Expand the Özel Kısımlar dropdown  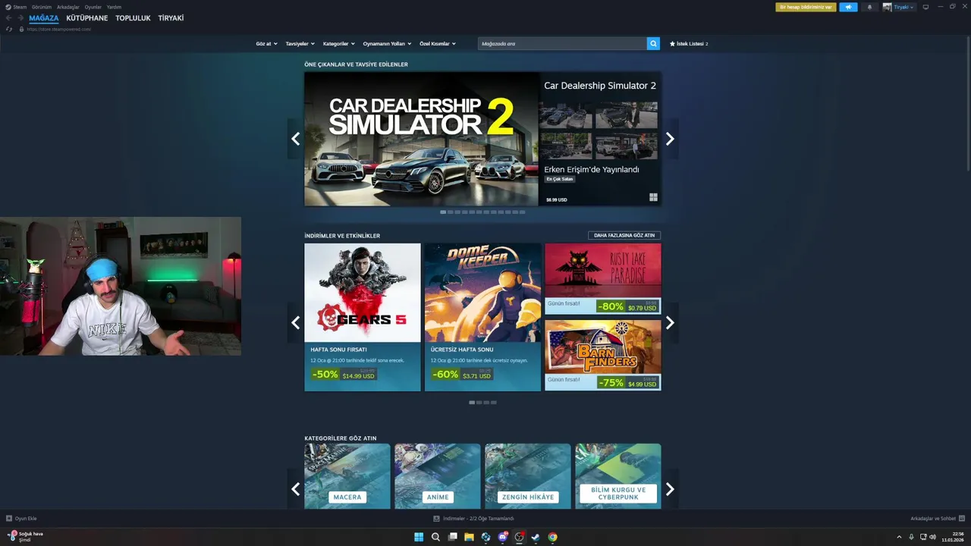click(438, 44)
